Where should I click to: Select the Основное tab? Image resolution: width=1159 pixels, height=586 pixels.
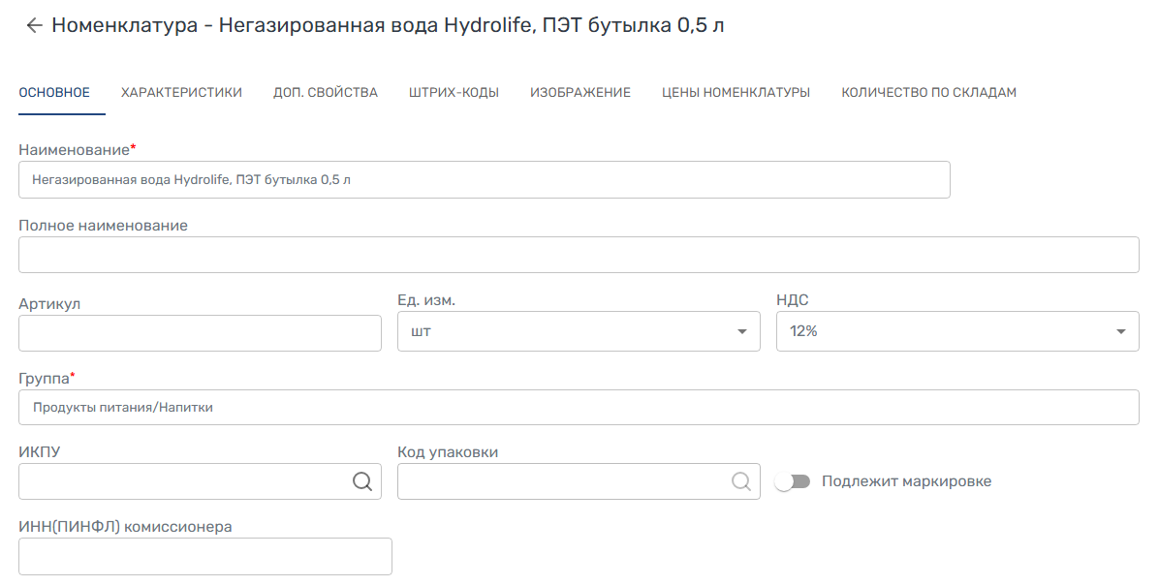(54, 93)
